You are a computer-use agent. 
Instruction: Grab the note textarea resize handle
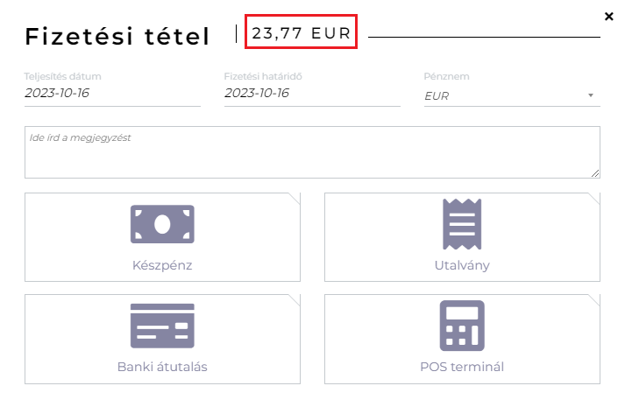point(595,173)
